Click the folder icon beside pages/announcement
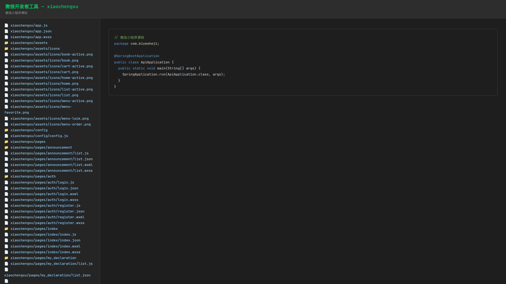This screenshot has width=506, height=284. [6, 148]
